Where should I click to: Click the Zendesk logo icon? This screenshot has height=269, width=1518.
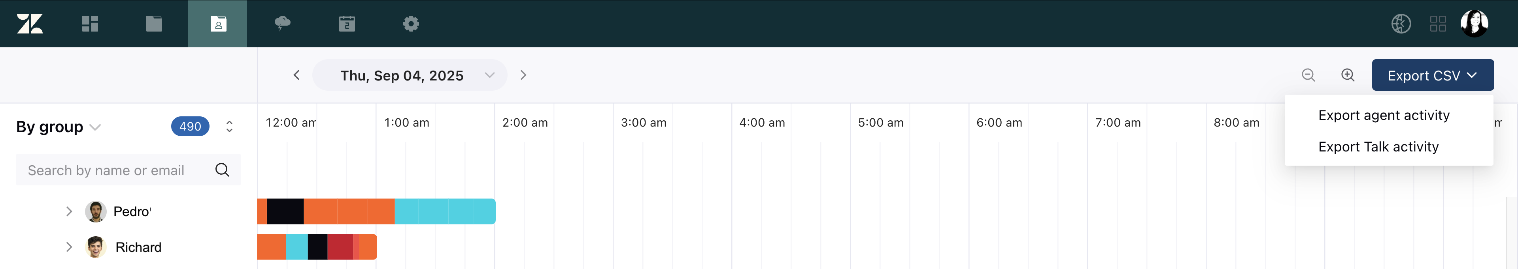tap(30, 24)
